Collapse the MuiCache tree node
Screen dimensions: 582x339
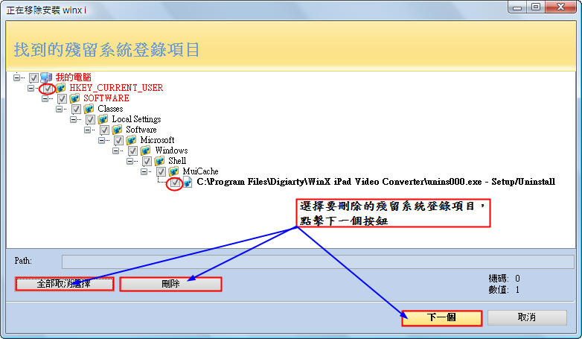[145, 171]
